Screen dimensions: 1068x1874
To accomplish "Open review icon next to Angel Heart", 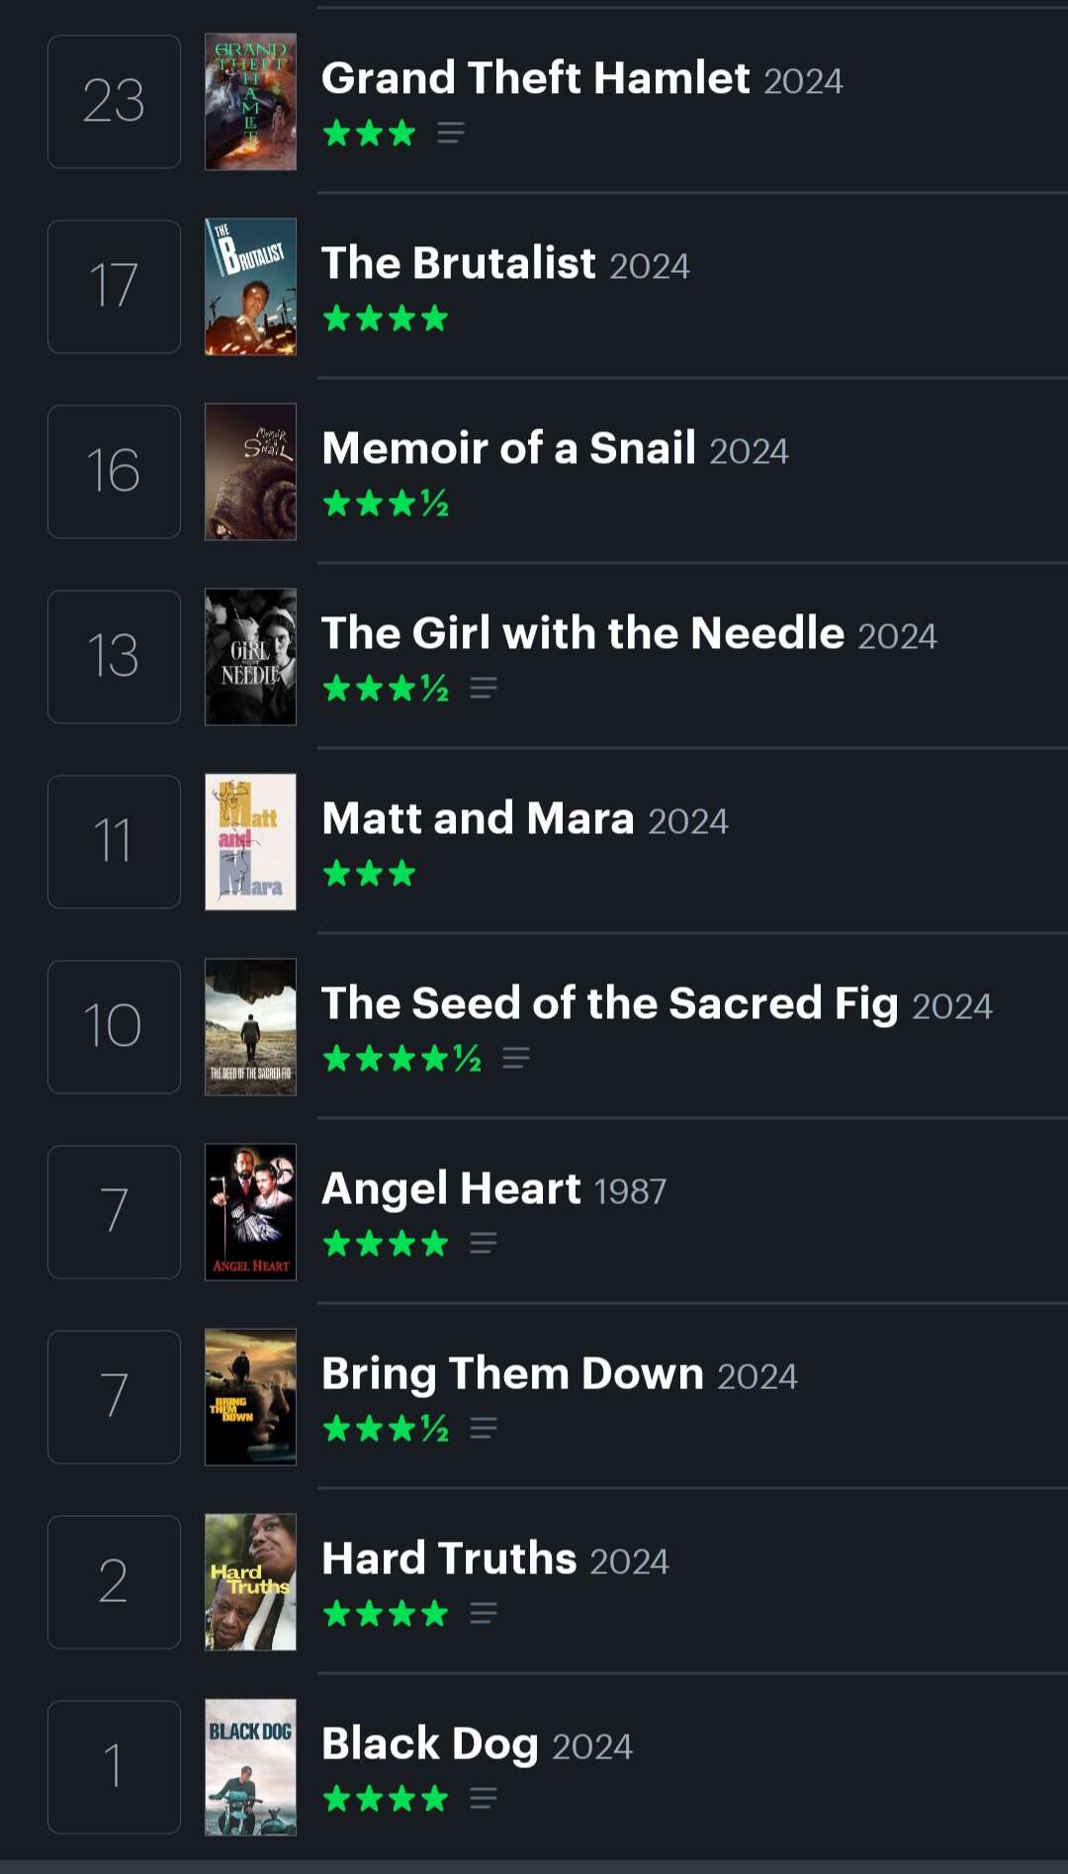I will [484, 1243].
